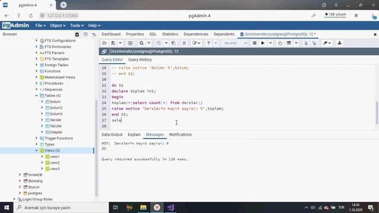This screenshot has height=213, width=379.
Task: Open the Help menu
Action: click(x=94, y=25)
